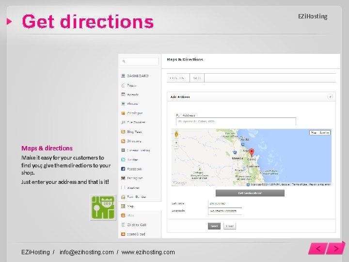Viewport: 349px width, 262px height.
Task: Click the Street View pegman on map
Action: pyautogui.click(x=176, y=134)
